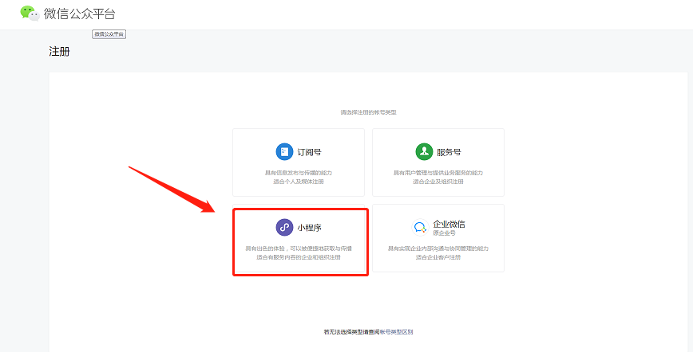This screenshot has width=693, height=352.
Task: Click the 原企业号 subtitle text
Action: [x=444, y=233]
